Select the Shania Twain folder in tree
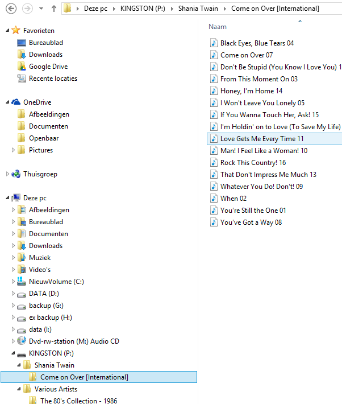The height and width of the screenshot is (404, 342). tap(55, 365)
